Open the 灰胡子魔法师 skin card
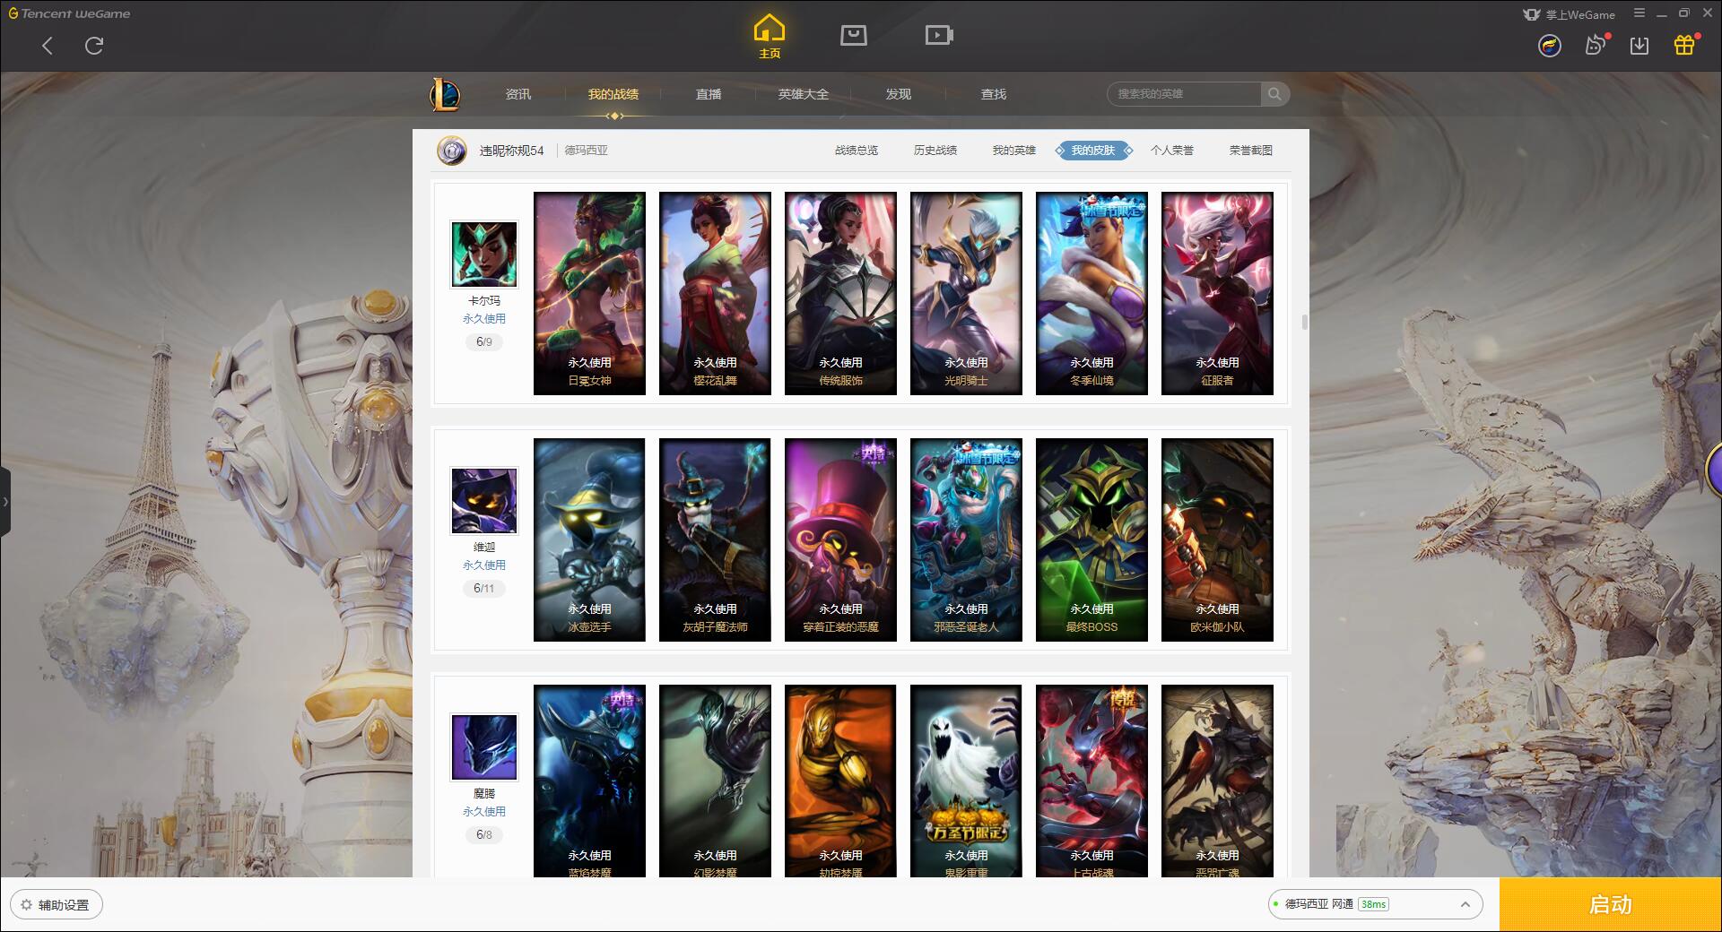The width and height of the screenshot is (1722, 932). [x=715, y=539]
